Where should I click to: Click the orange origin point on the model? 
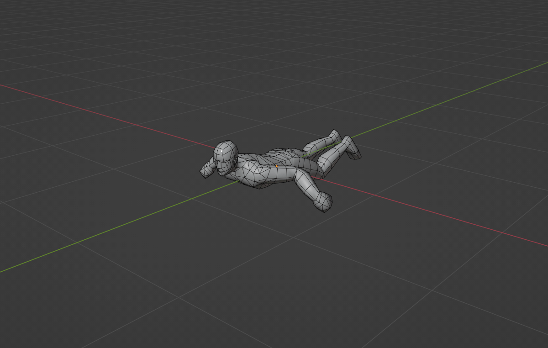[276, 166]
